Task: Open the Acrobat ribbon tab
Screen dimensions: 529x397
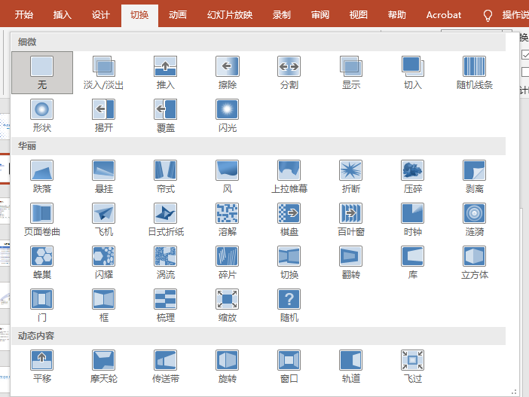Action: tap(444, 15)
